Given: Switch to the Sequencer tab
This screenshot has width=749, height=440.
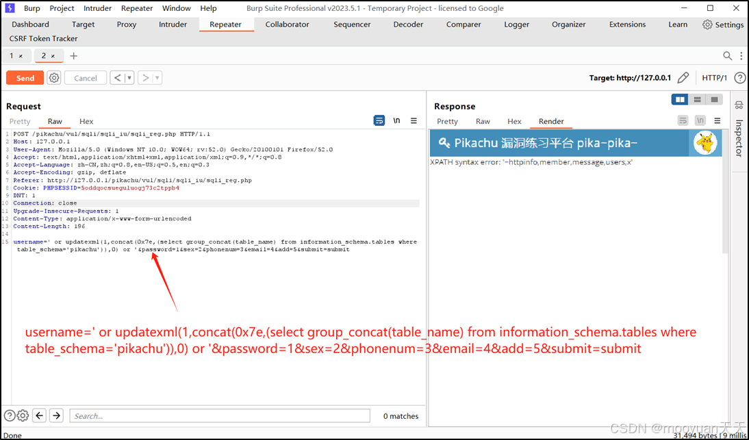Looking at the screenshot, I should coord(352,25).
